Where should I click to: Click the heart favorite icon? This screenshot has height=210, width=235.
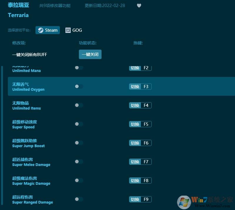tap(139, 6)
